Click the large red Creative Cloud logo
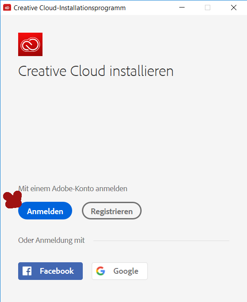Screen dimensions: 247x302 pyautogui.click(x=30, y=44)
